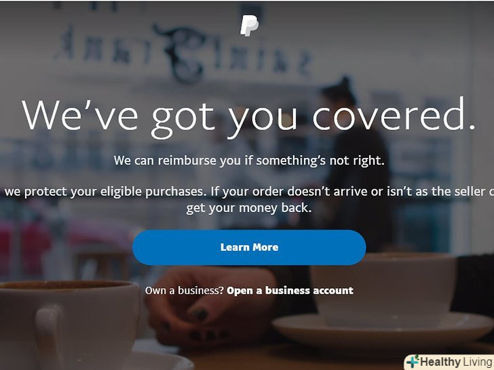
Task: Click the white saucer under right cup
Action: 383,331
